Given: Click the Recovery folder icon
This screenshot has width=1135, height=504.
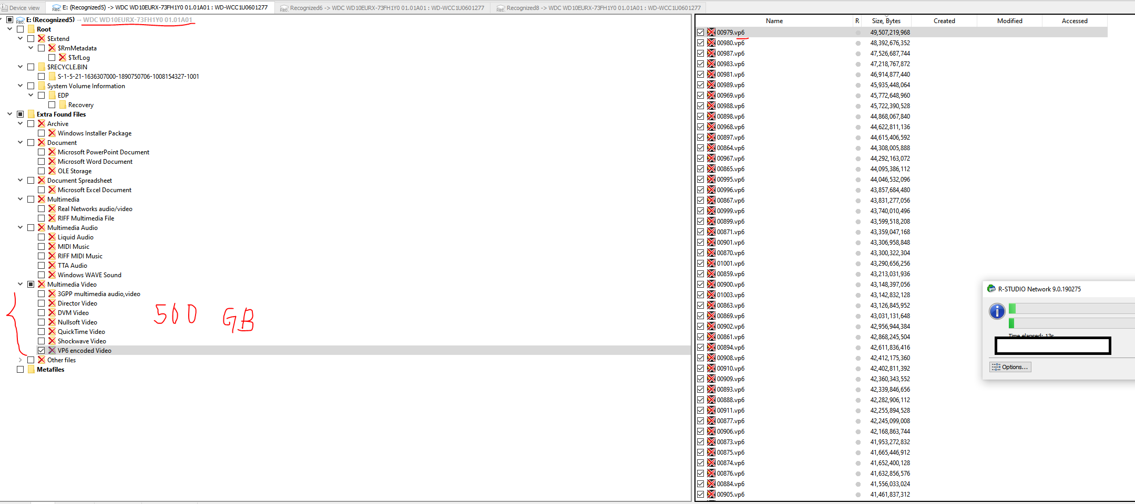Looking at the screenshot, I should click(x=63, y=105).
